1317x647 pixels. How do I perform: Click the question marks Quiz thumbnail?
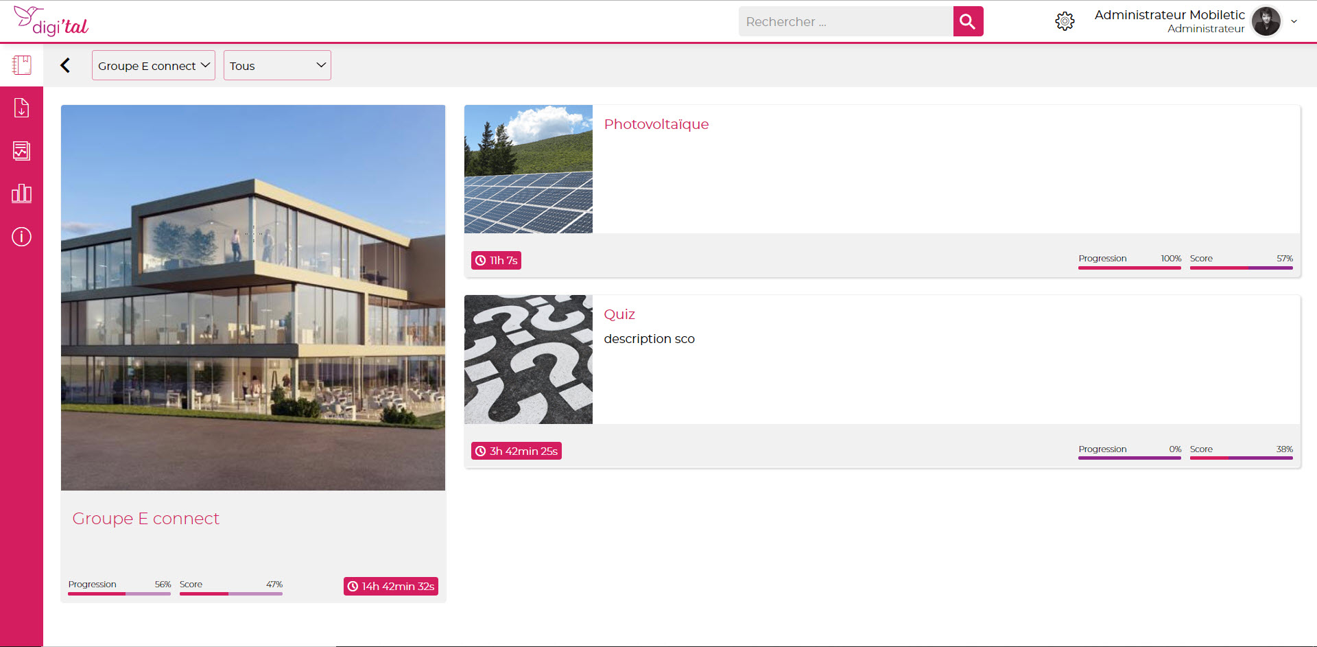coord(528,360)
